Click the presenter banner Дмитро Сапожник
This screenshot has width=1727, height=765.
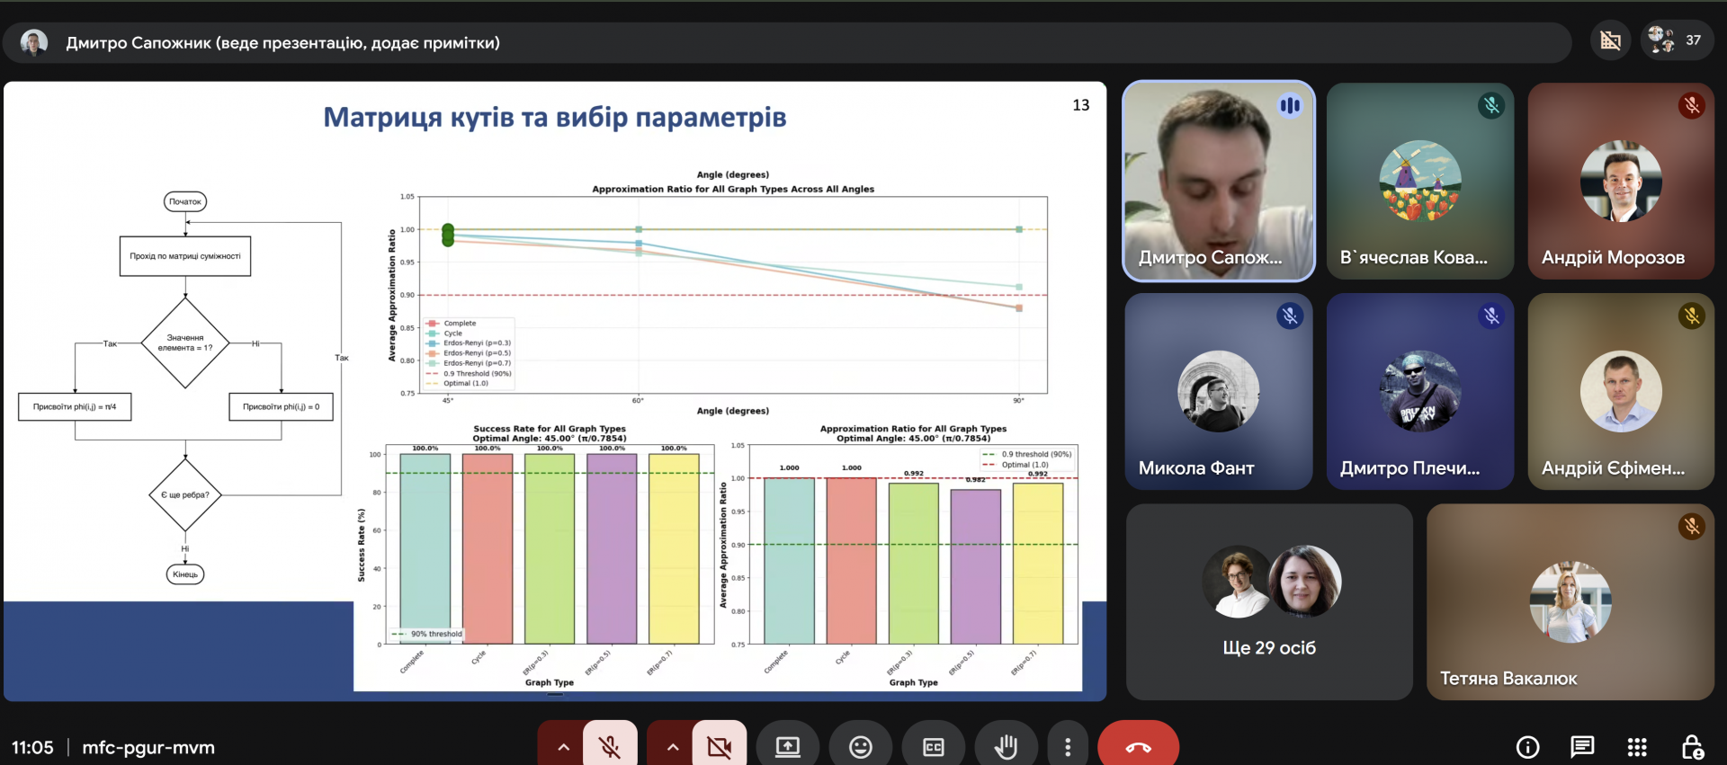point(282,43)
